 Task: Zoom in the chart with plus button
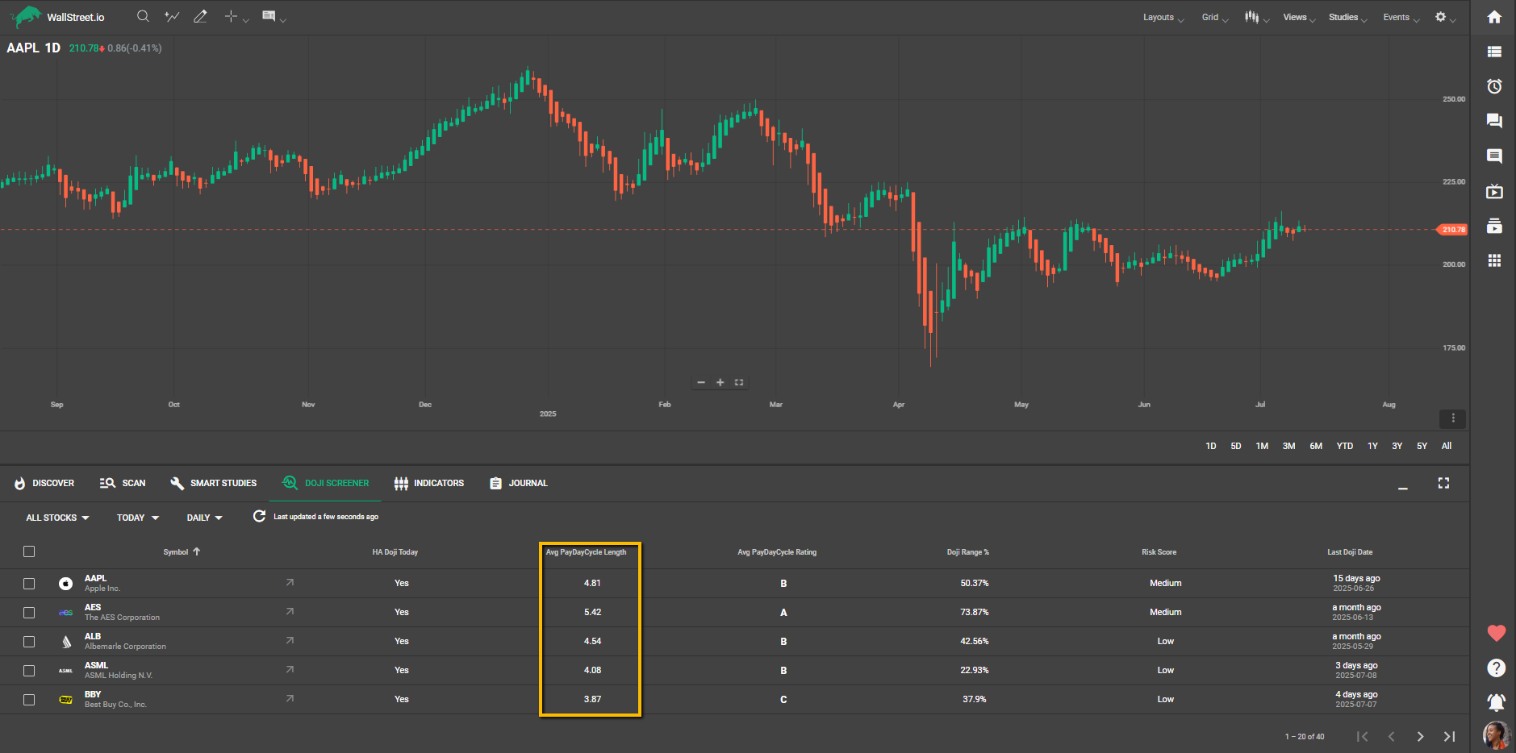[720, 382]
